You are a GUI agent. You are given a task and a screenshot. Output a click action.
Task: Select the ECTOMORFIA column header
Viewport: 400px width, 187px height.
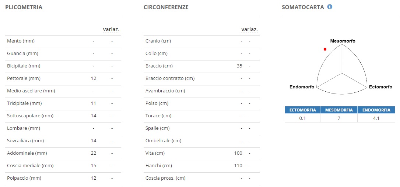click(x=302, y=110)
